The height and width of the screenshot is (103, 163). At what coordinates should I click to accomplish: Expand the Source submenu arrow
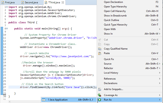point(159,64)
